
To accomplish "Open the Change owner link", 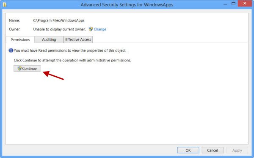I will (100, 29).
